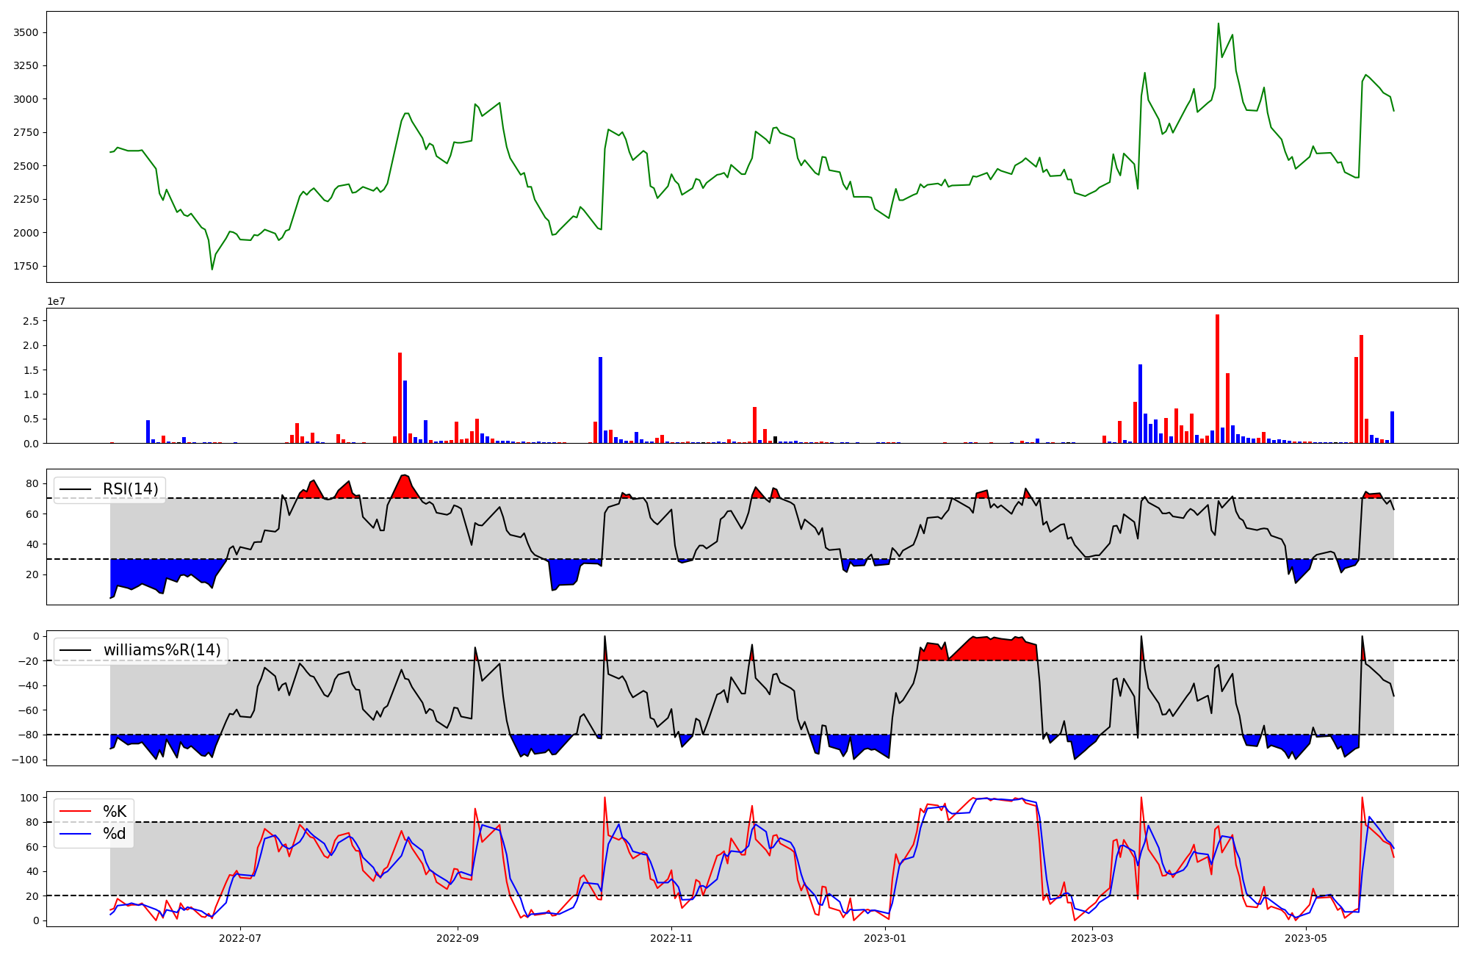Click the 1750 price axis tick label
The width and height of the screenshot is (1469, 955).
click(x=27, y=266)
